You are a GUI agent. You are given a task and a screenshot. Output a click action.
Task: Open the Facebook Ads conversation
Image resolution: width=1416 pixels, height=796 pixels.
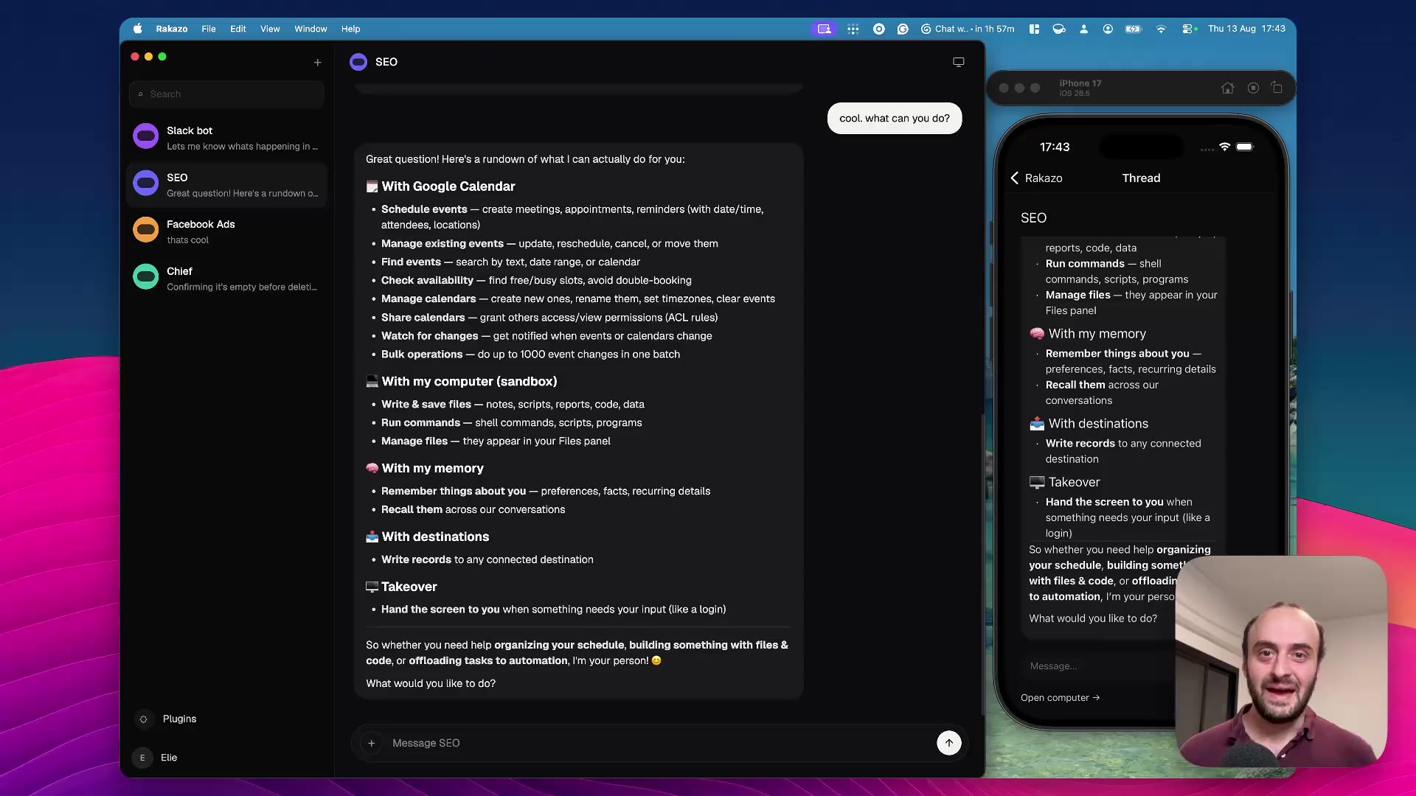(227, 231)
